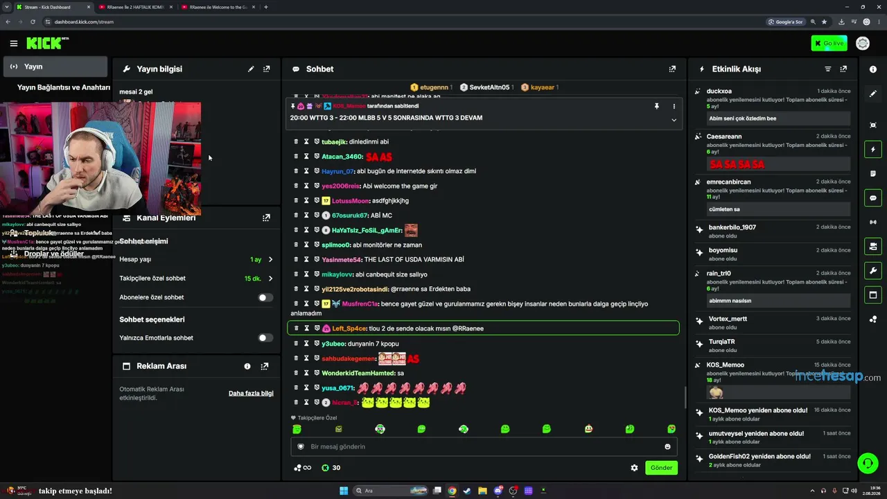Switch to RRaenee 2 HAFTALIK browser tab
Screen dimensions: 887x499
tap(134, 7)
